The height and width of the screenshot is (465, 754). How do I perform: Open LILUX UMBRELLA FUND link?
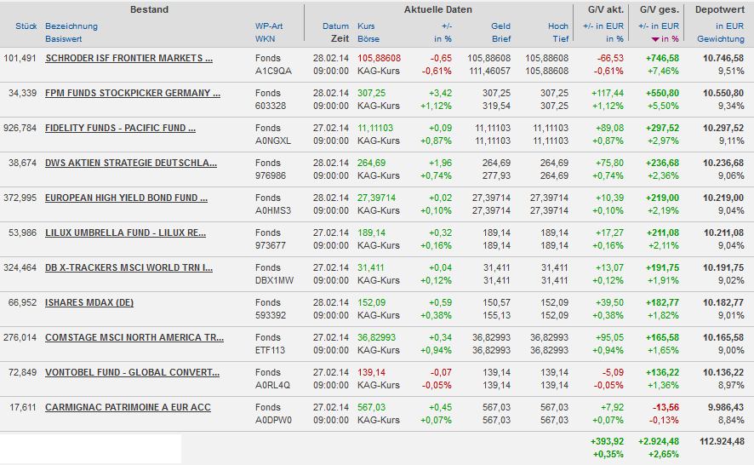(x=125, y=233)
